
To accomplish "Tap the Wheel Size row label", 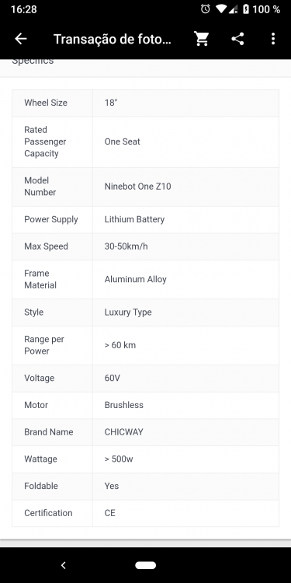I will point(46,103).
